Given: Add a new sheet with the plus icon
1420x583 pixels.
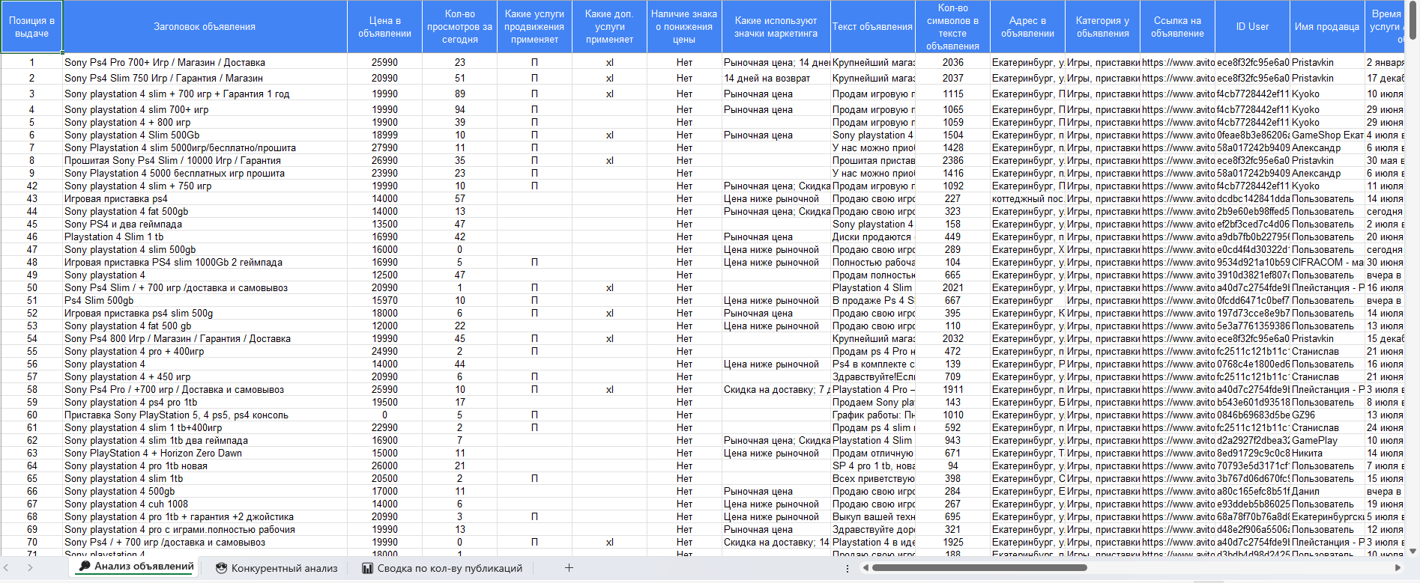Looking at the screenshot, I should coord(569,568).
